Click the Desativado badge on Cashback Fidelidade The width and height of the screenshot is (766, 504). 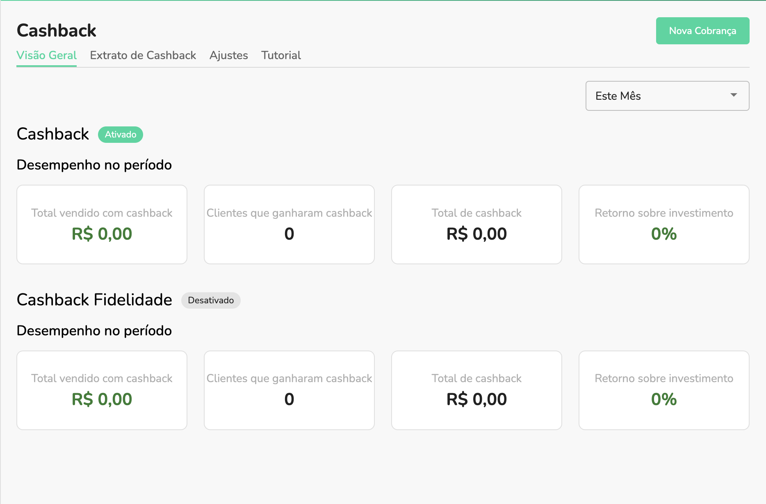tap(211, 300)
